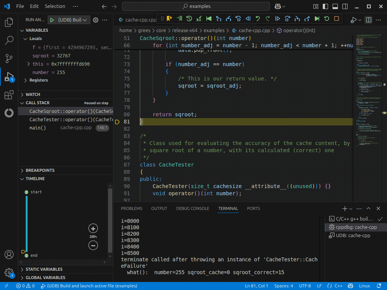The width and height of the screenshot is (387, 290).
Task: Click the blue timeline progress bar
Action: click(27, 224)
